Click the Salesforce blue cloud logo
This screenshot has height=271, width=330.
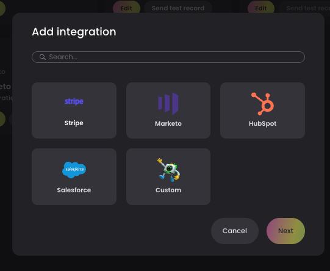(x=74, y=170)
